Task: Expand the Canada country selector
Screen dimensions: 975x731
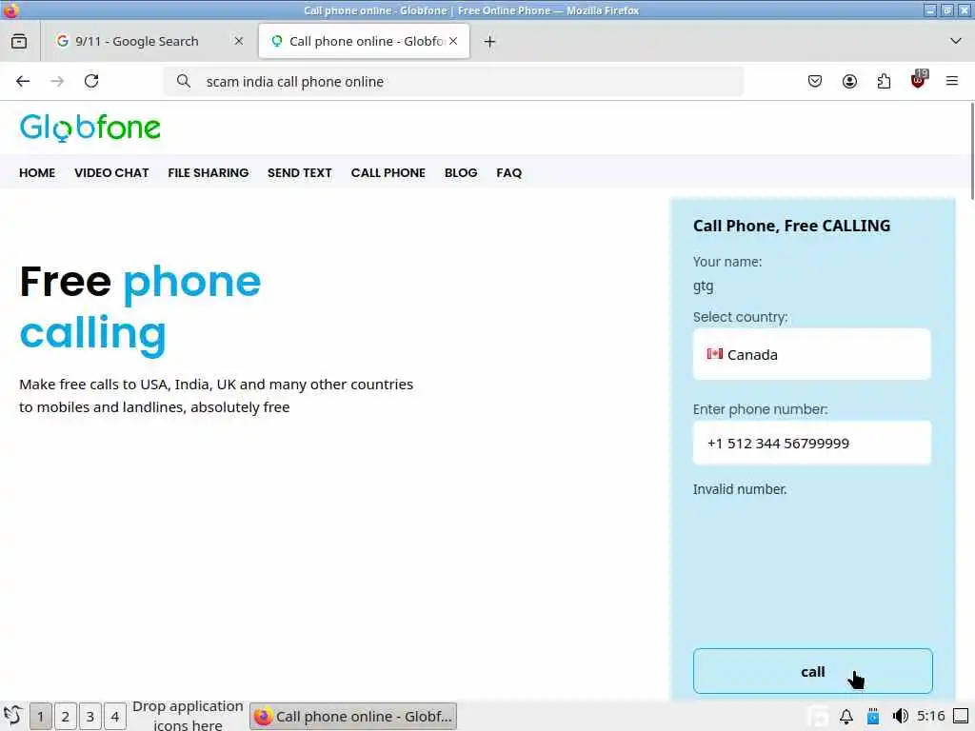Action: (x=812, y=354)
